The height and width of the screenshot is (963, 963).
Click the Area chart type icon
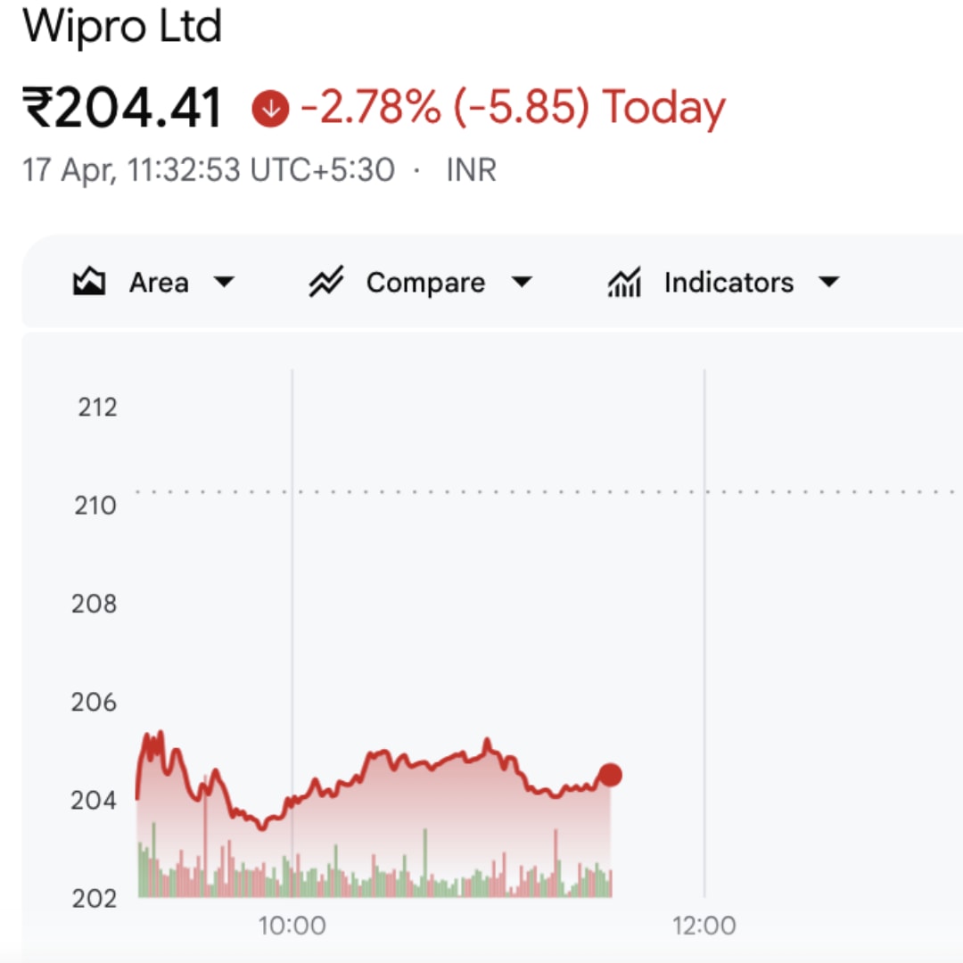89,284
